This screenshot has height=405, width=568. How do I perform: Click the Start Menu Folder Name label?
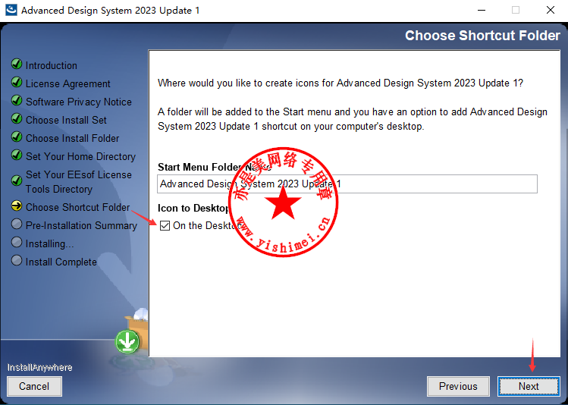(x=214, y=167)
